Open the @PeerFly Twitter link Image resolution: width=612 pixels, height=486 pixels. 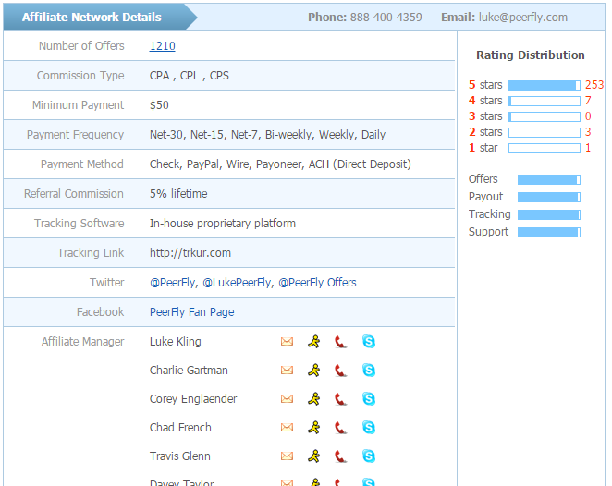point(173,283)
